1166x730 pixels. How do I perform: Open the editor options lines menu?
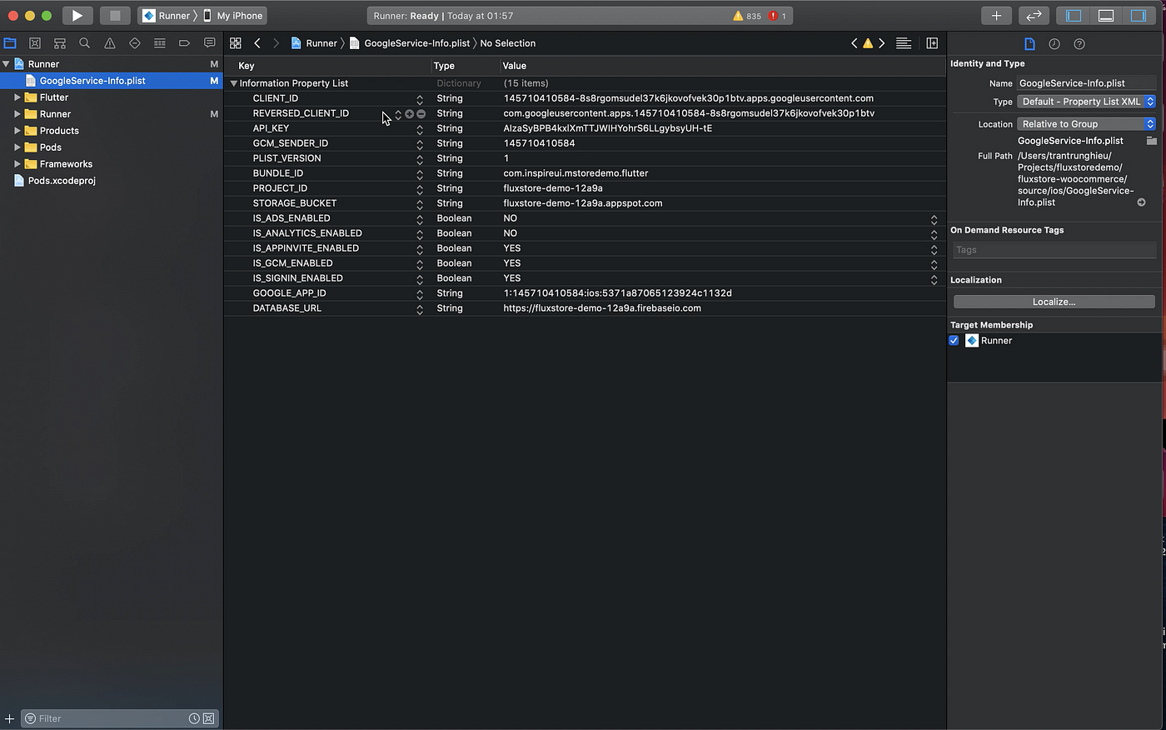pyautogui.click(x=904, y=42)
